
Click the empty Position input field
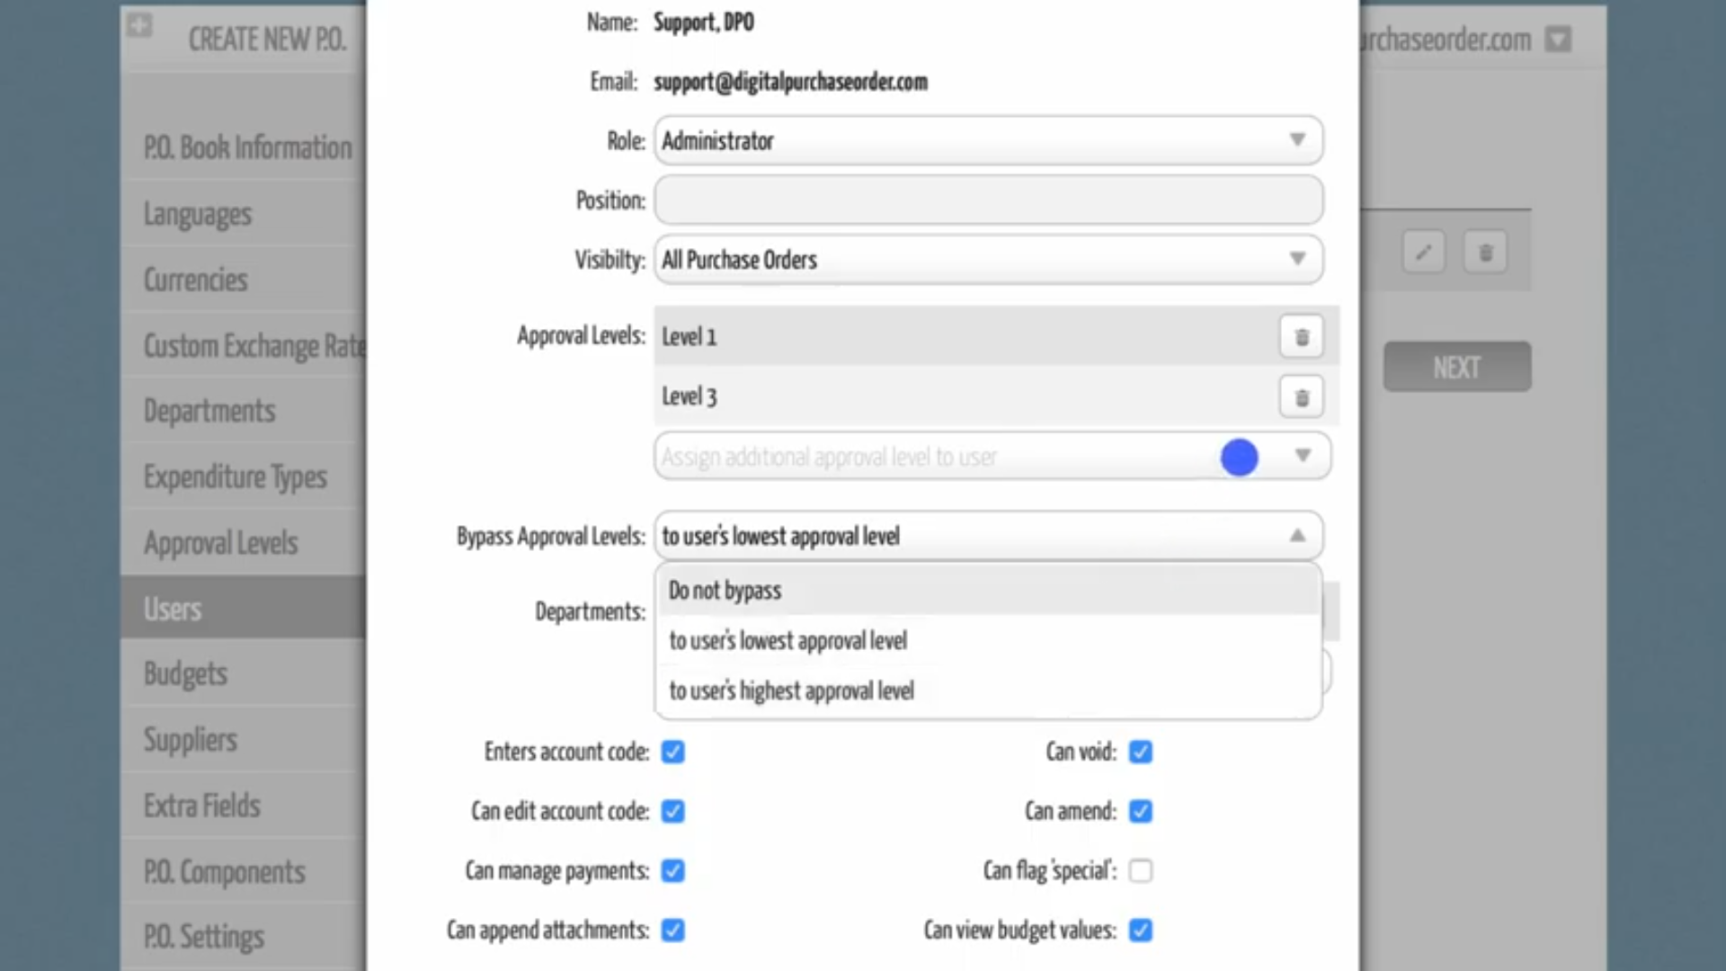[987, 200]
